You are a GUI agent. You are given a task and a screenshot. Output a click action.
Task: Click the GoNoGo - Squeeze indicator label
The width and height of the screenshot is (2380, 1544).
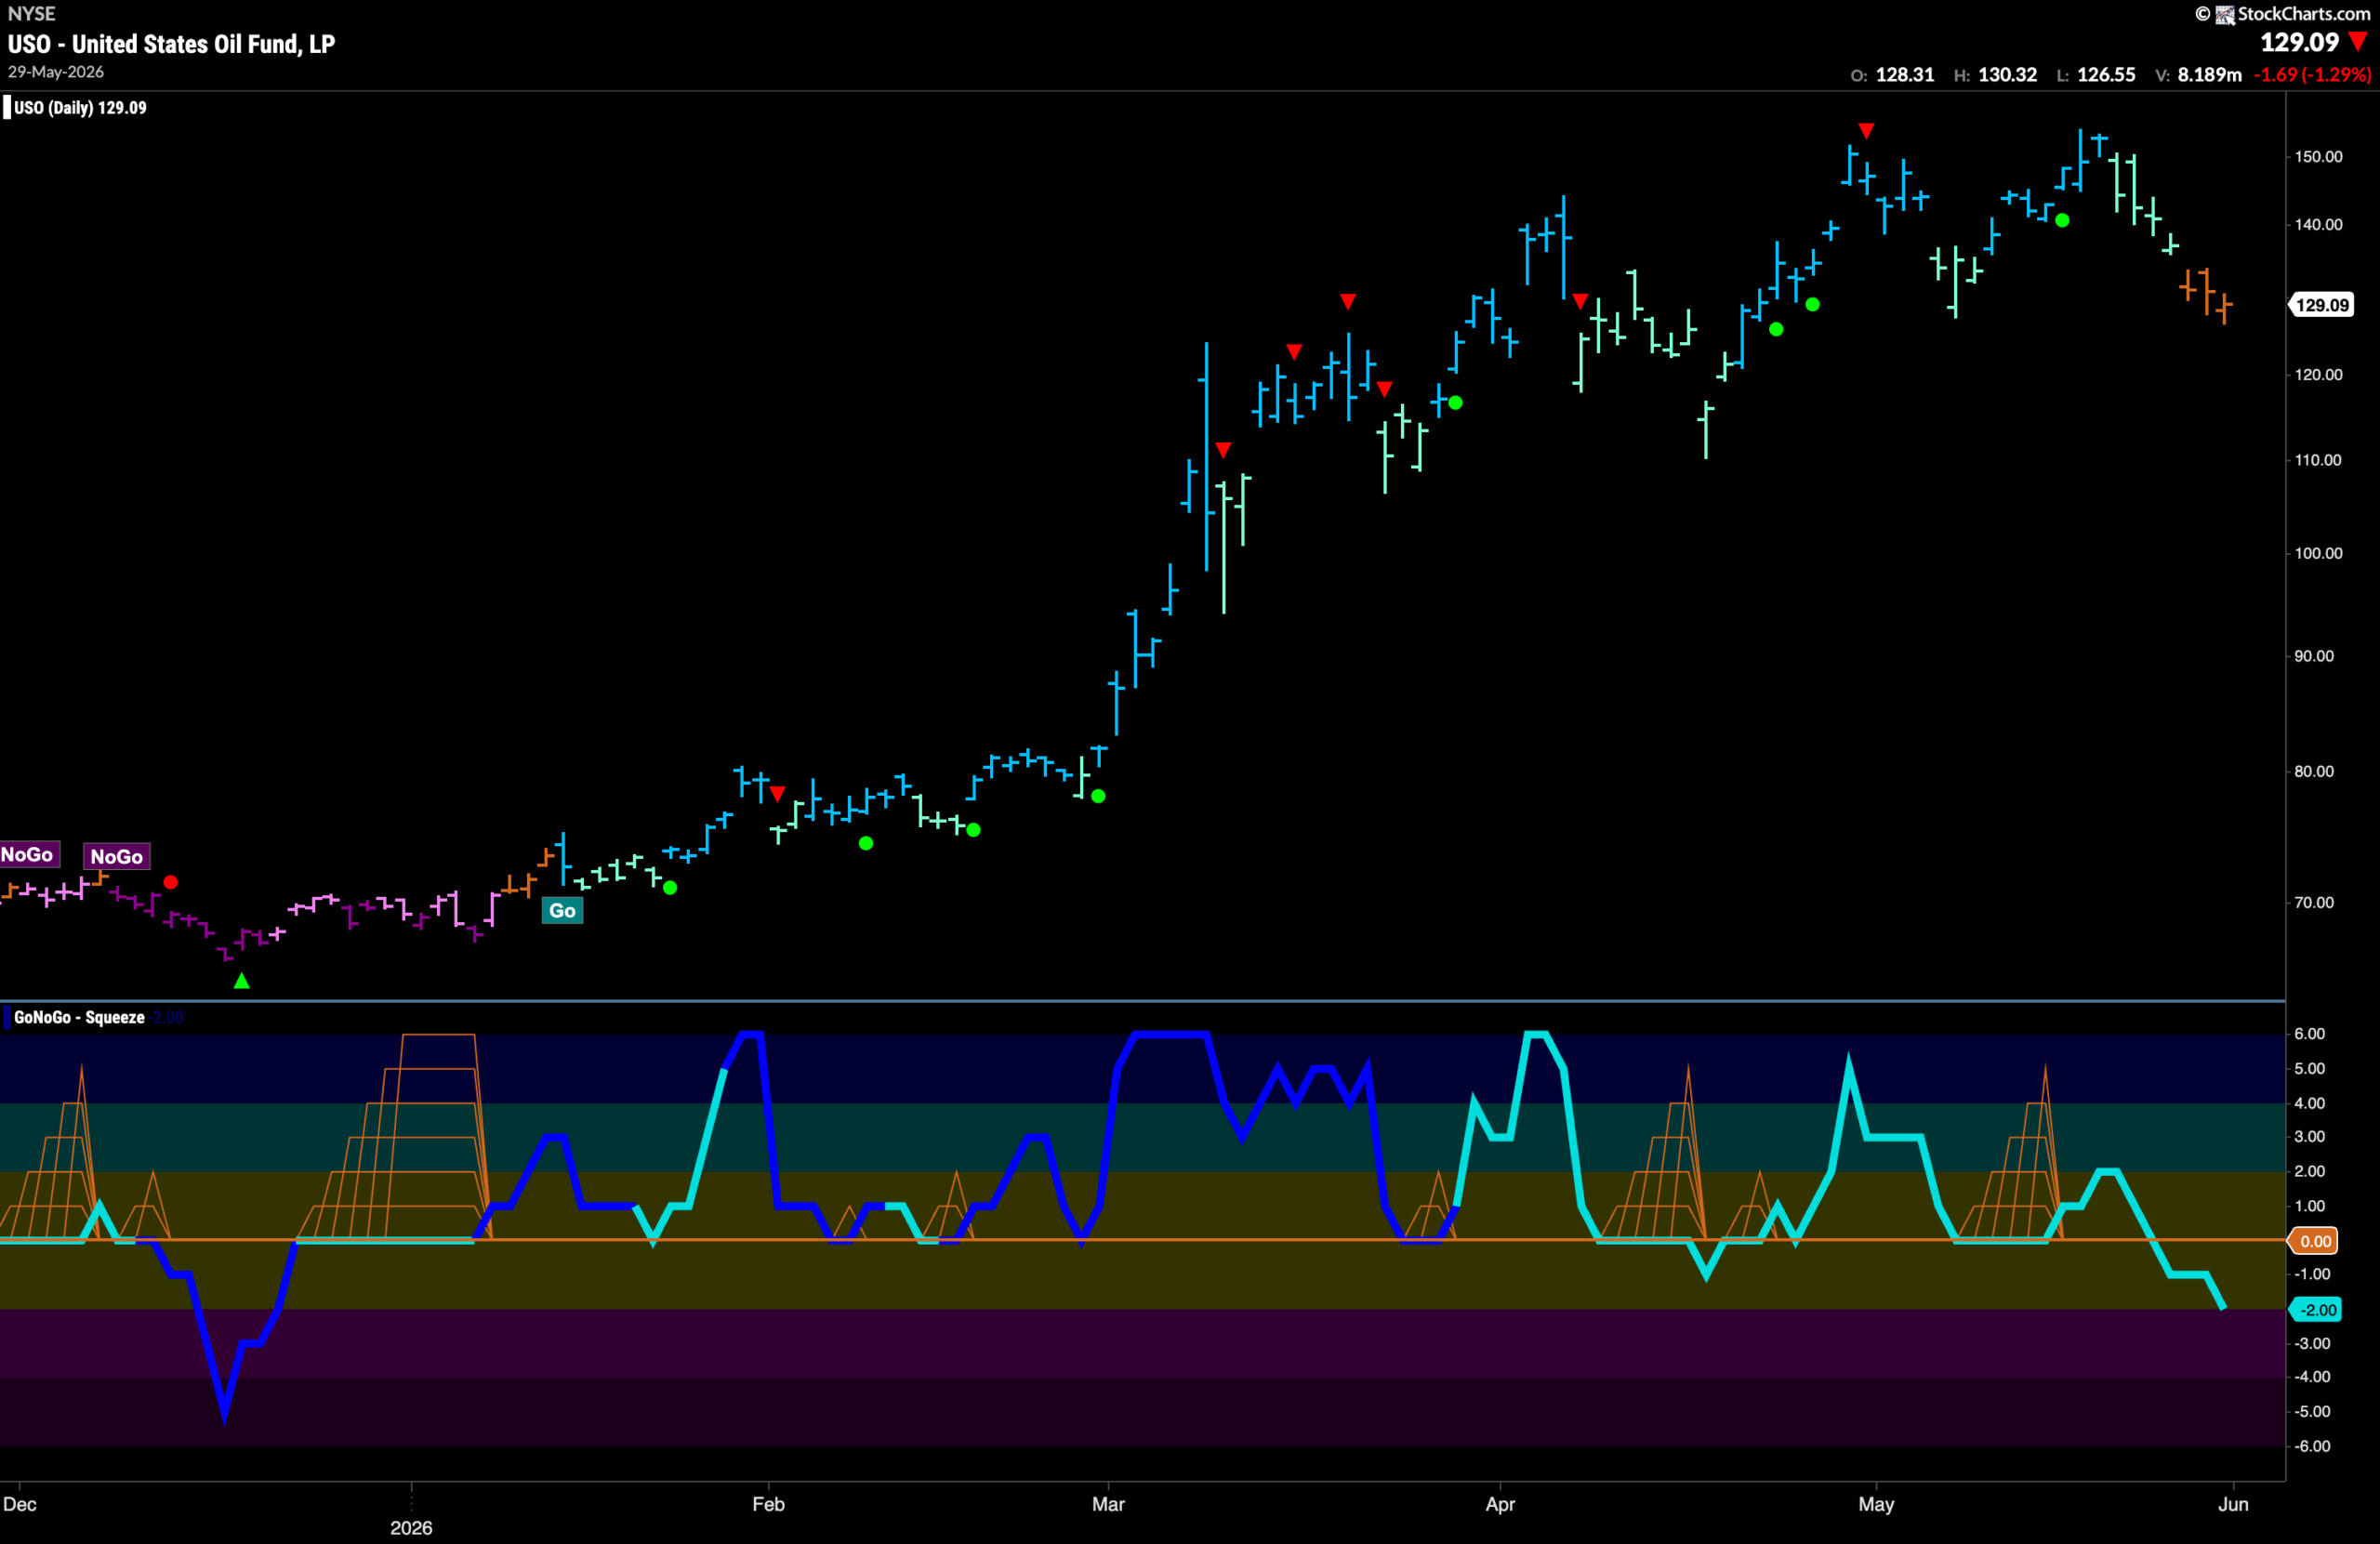pos(79,1017)
